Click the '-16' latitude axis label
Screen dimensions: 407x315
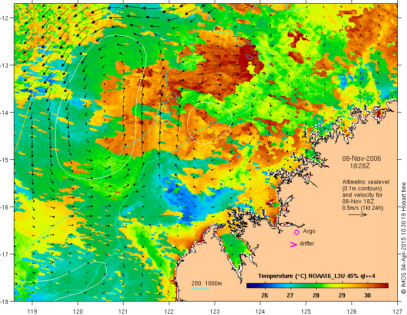[5, 207]
